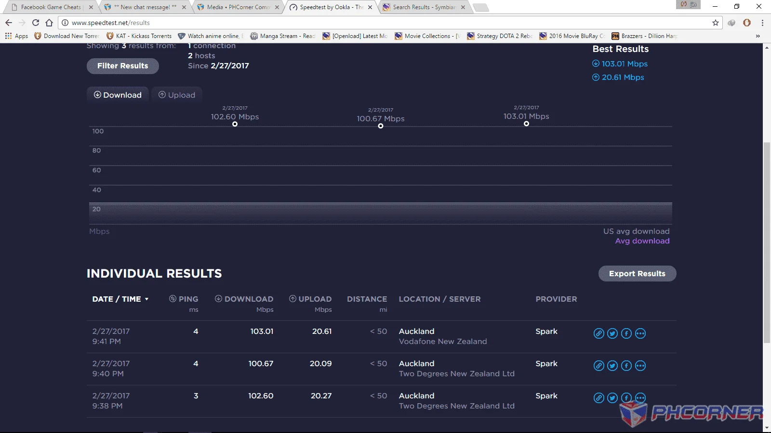This screenshot has height=433, width=771.
Task: Go back in browser history
Action: click(x=9, y=23)
